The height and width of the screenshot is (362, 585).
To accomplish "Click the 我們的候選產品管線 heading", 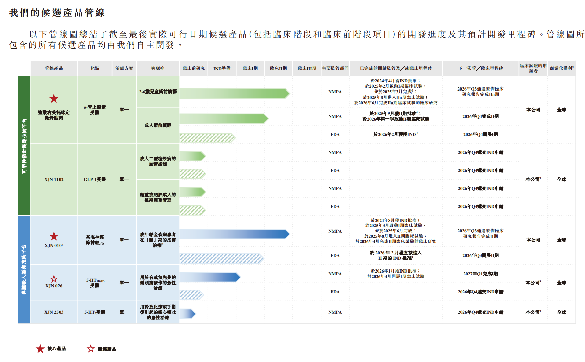I will [57, 13].
